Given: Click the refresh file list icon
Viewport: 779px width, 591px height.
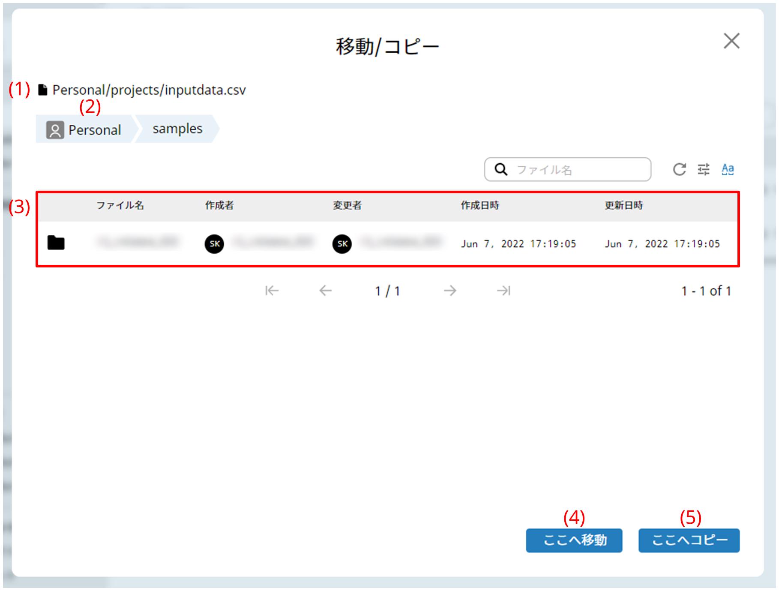Looking at the screenshot, I should point(679,169).
